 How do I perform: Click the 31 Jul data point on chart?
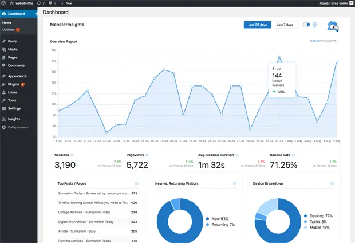(x=279, y=57)
